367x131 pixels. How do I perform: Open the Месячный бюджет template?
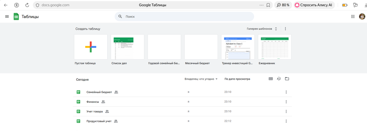[x=201, y=47]
